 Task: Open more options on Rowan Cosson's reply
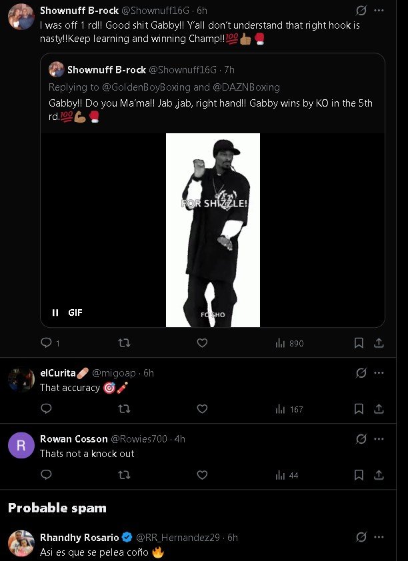point(379,439)
